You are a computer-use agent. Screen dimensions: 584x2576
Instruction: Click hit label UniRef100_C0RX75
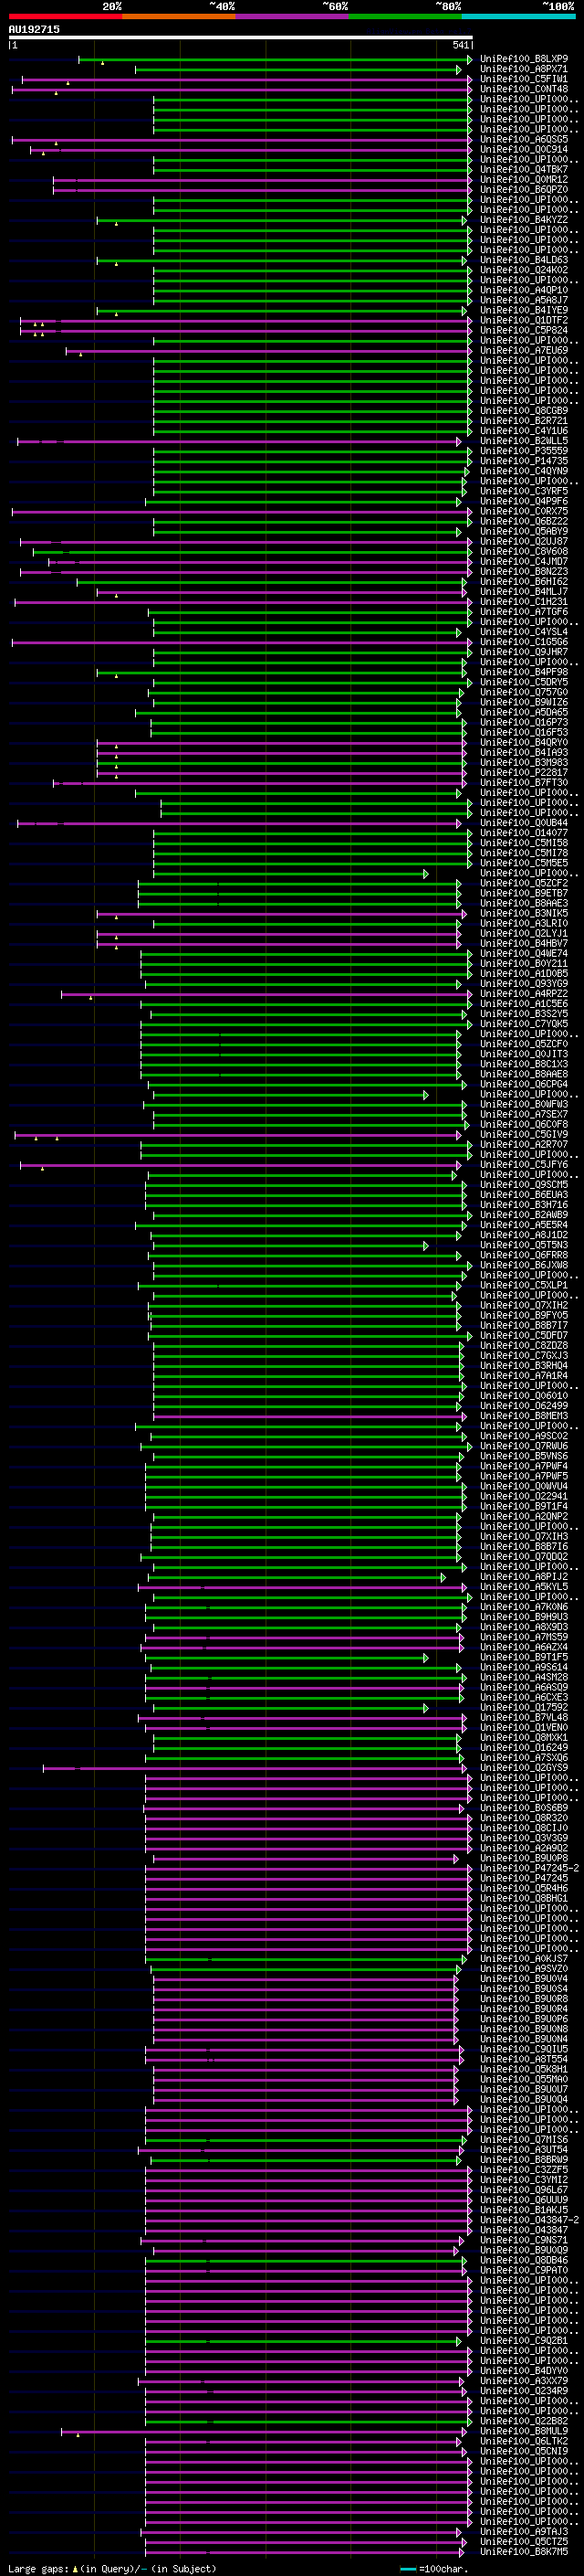point(524,511)
